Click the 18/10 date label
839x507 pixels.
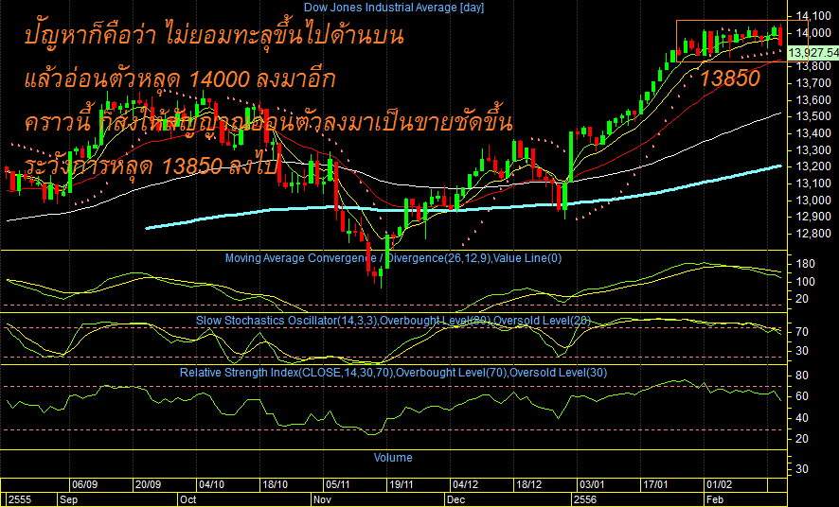pos(275,484)
